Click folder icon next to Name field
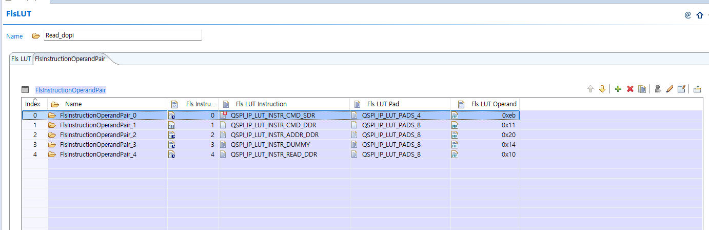 (x=36, y=36)
